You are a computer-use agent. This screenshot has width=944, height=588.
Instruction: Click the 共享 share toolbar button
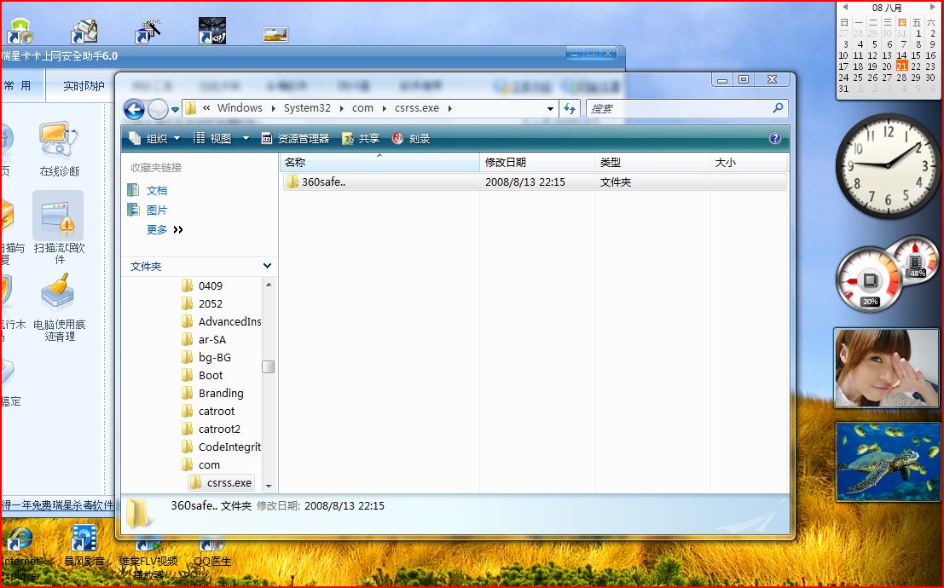[361, 139]
